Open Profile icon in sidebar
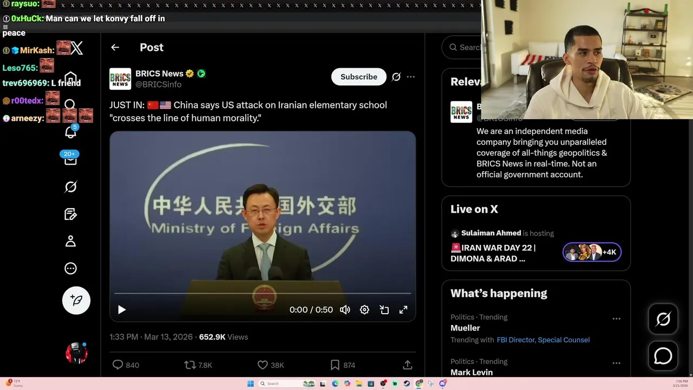The image size is (693, 390). point(70,242)
